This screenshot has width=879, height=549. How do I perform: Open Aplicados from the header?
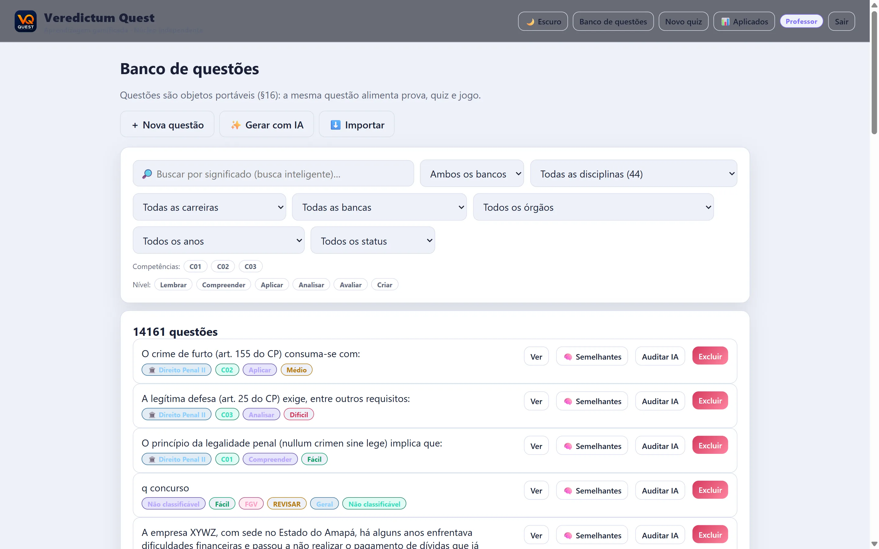[744, 21]
